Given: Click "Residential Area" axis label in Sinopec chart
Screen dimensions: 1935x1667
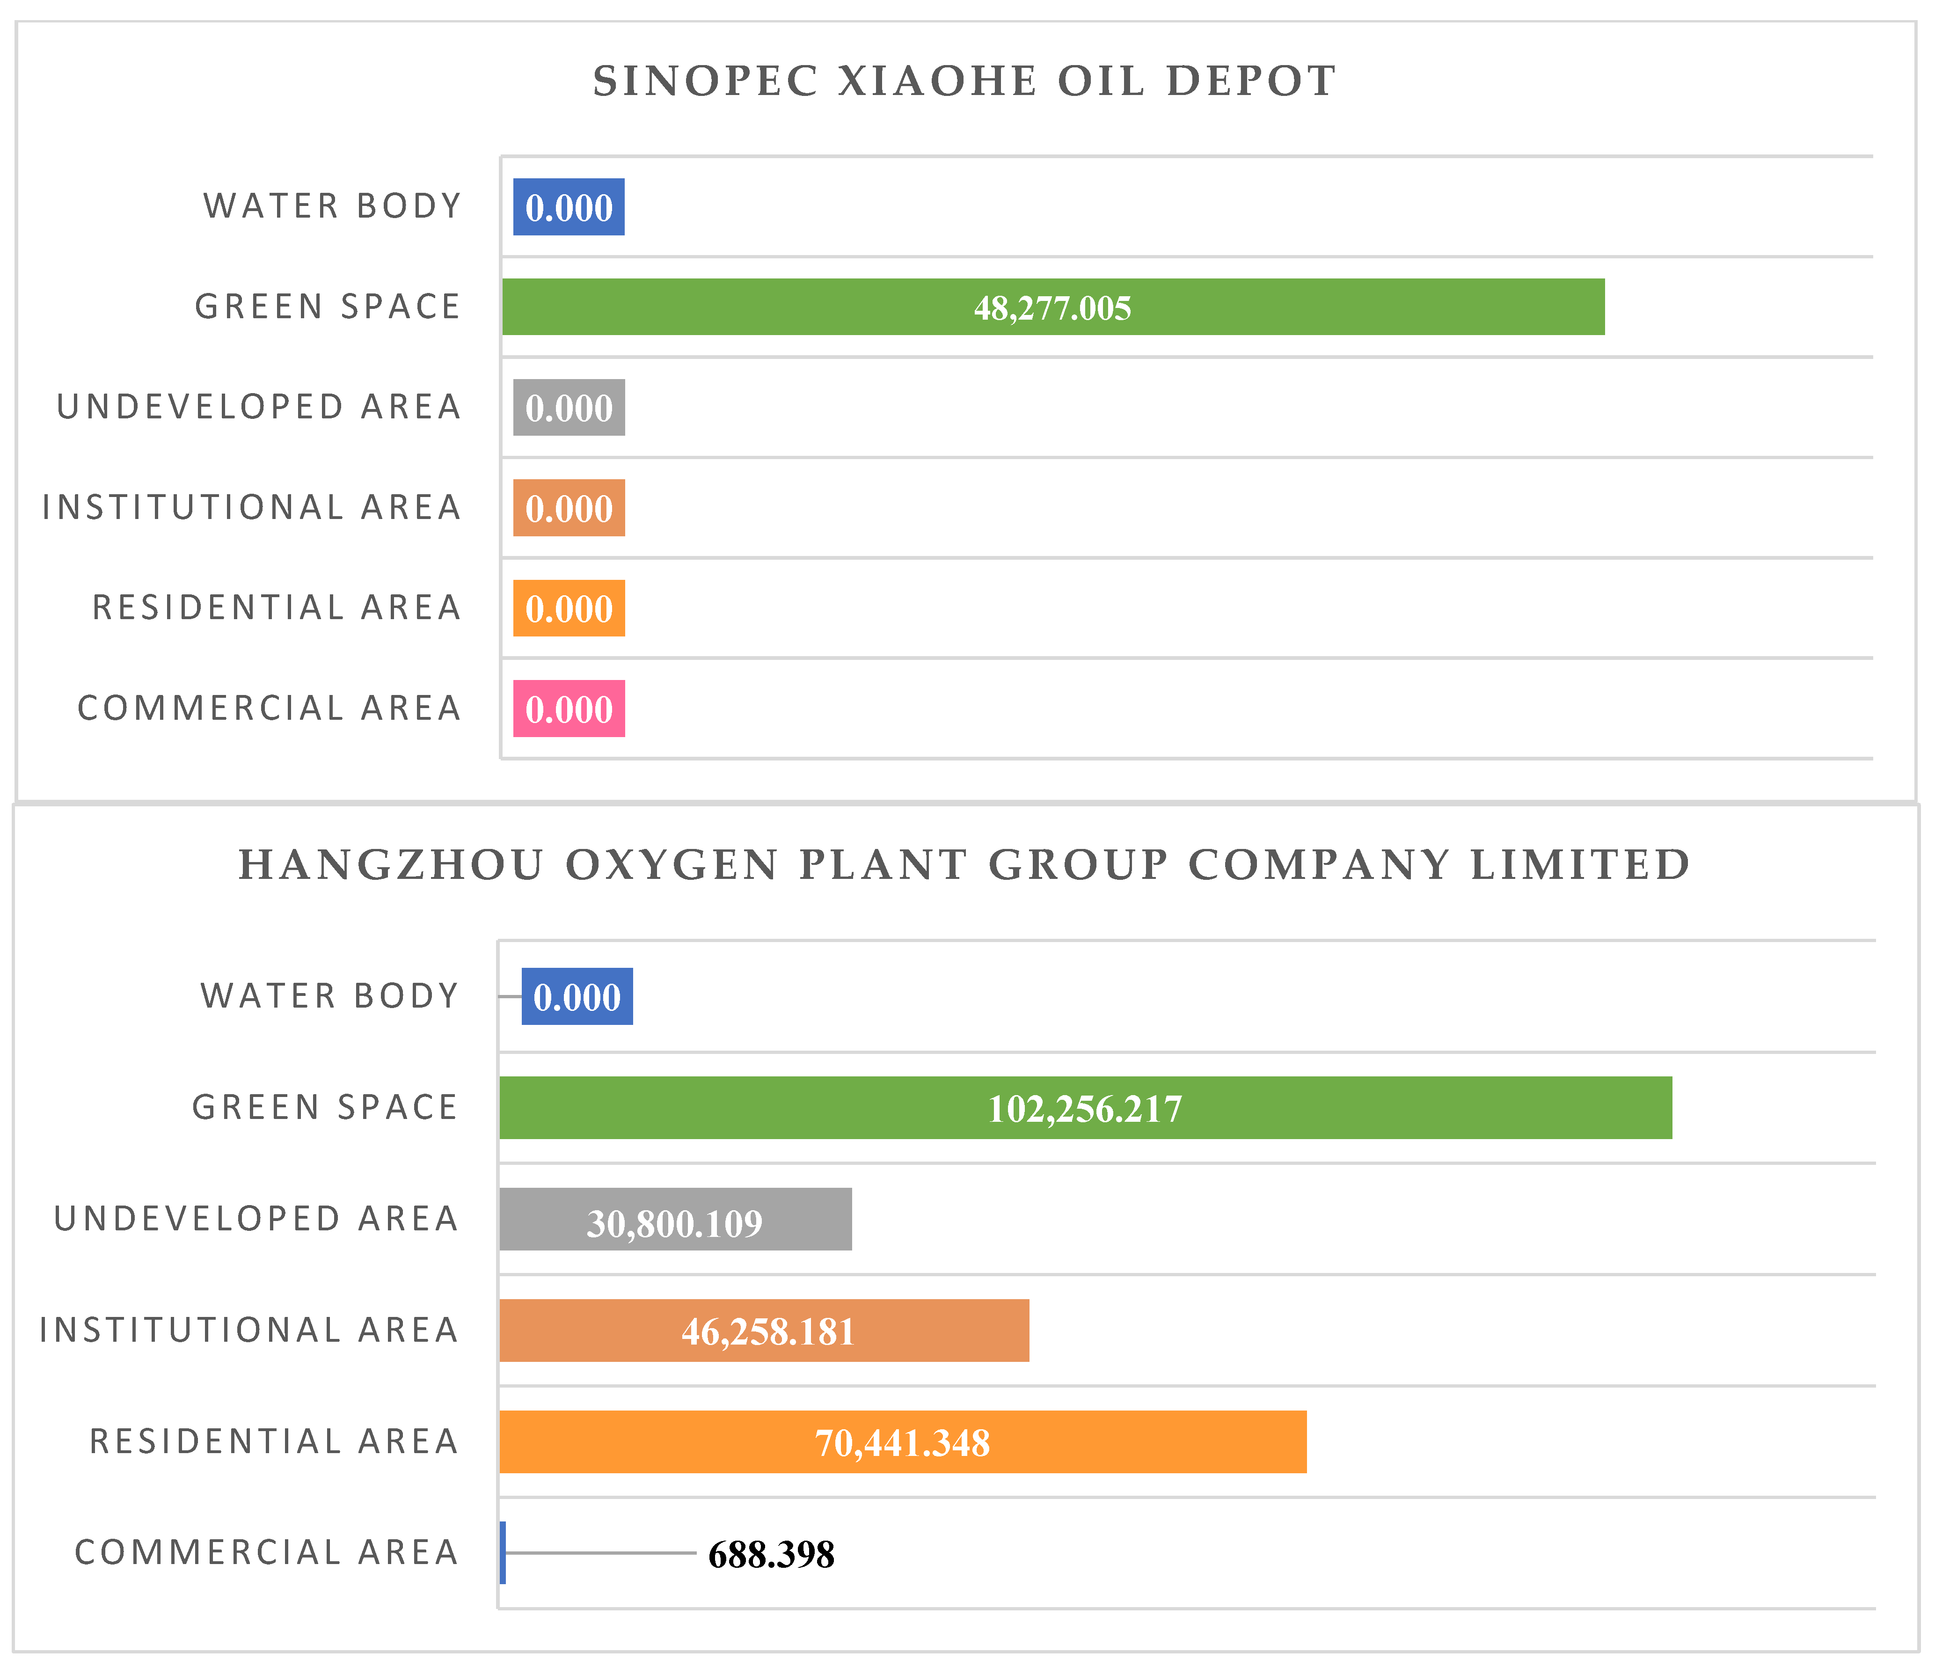Looking at the screenshot, I should click(277, 608).
